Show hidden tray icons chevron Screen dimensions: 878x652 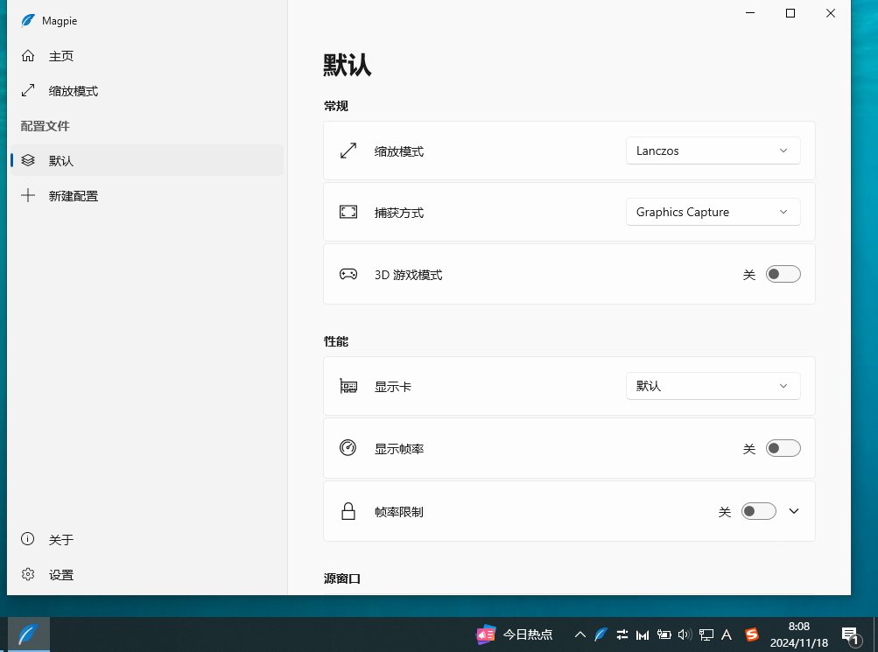(x=580, y=634)
